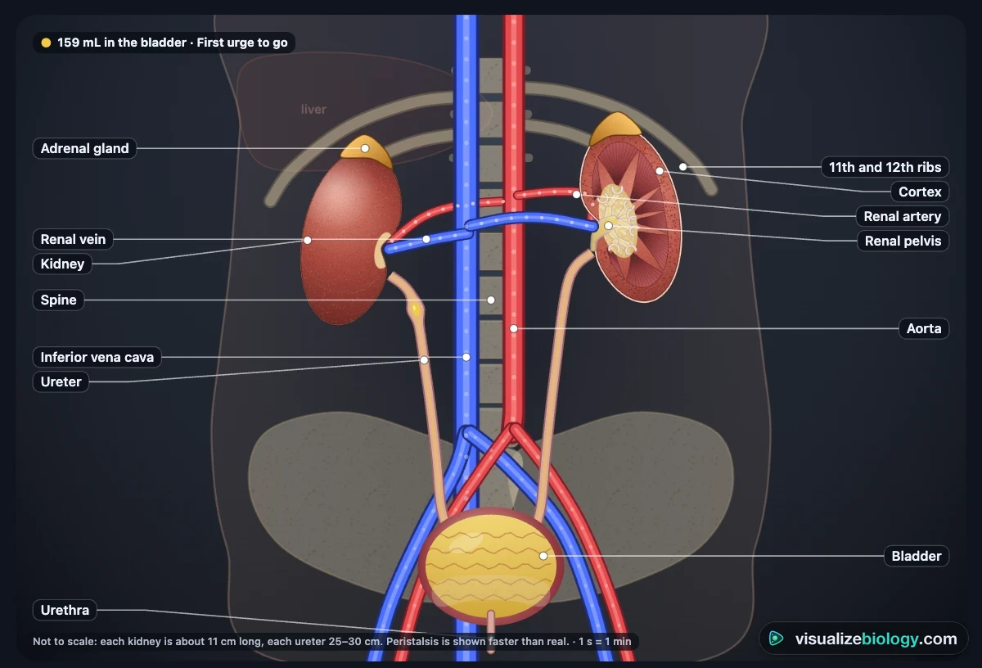Select the 11th and 12th ribs label

click(885, 167)
